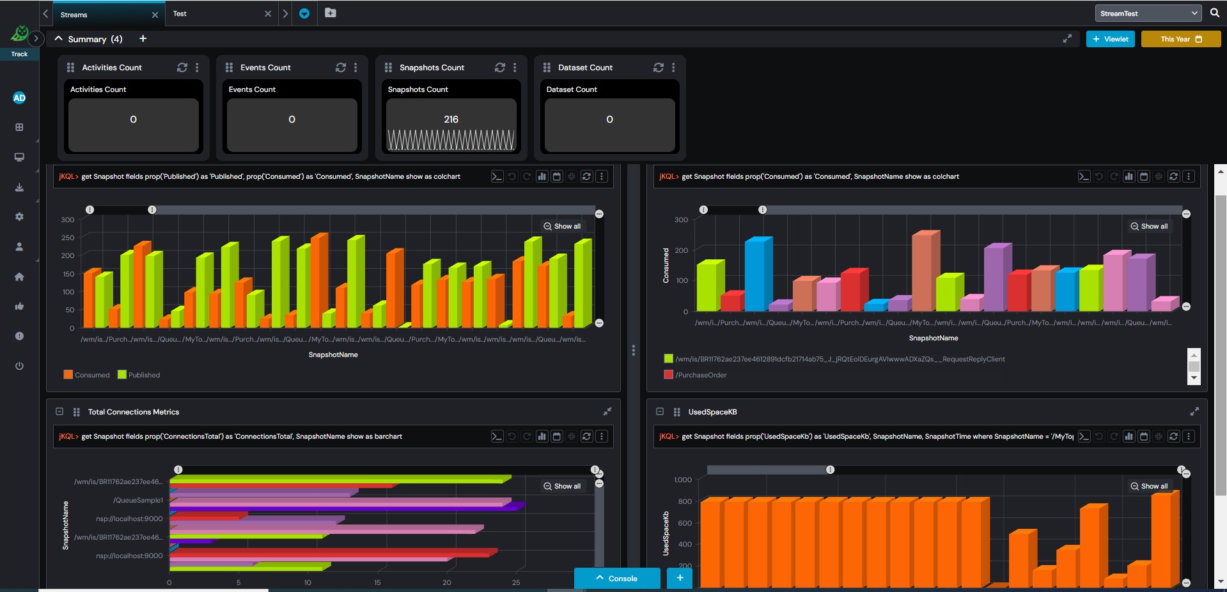Collapse the UsedSpaceKB viewlet
This screenshot has height=592, width=1227.
(660, 412)
